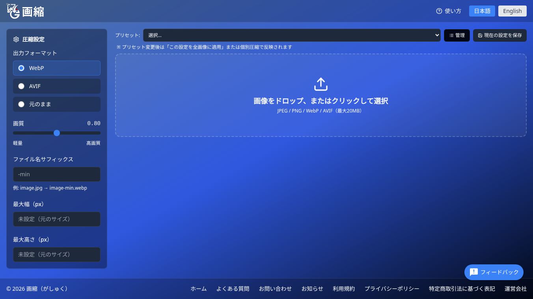
Task: Open the 管理 preset manager
Action: pyautogui.click(x=457, y=35)
